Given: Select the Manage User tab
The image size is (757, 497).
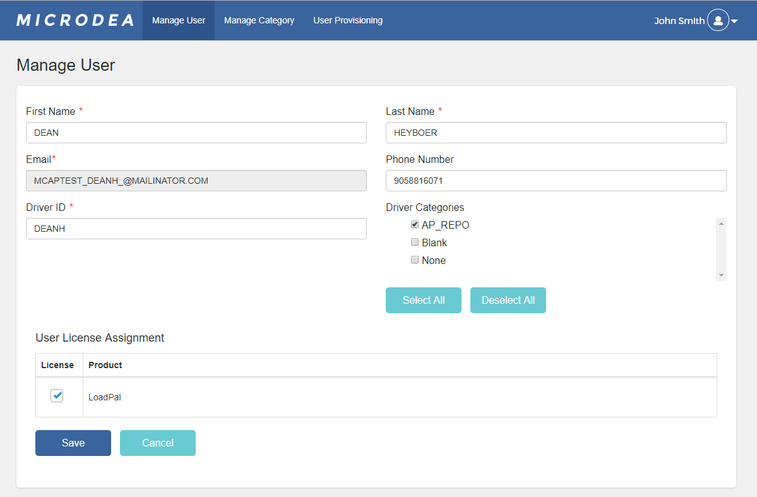Looking at the screenshot, I should [178, 20].
